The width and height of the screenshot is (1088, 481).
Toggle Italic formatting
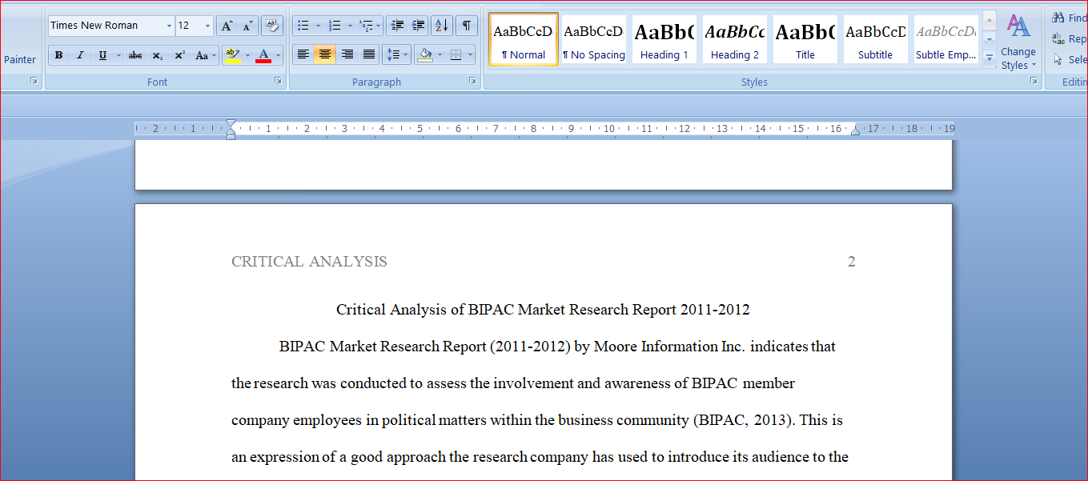pyautogui.click(x=80, y=55)
